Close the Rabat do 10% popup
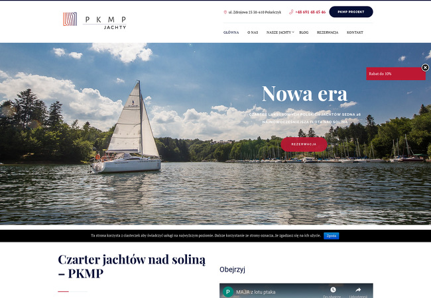 point(425,68)
